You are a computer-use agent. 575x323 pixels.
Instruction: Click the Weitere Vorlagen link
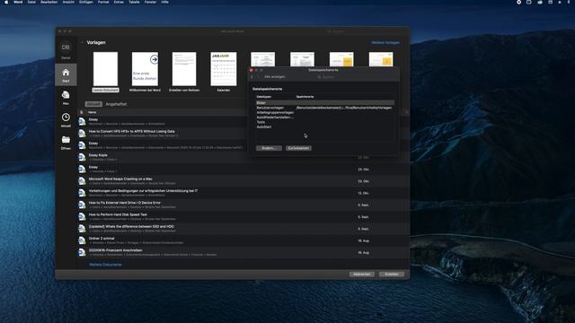click(385, 42)
